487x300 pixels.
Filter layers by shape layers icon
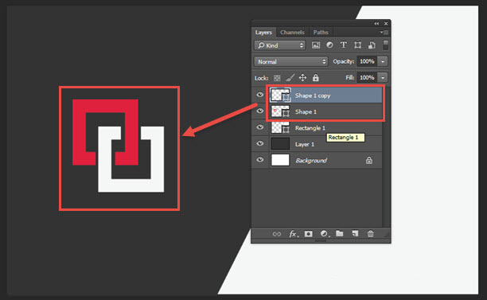[357, 45]
